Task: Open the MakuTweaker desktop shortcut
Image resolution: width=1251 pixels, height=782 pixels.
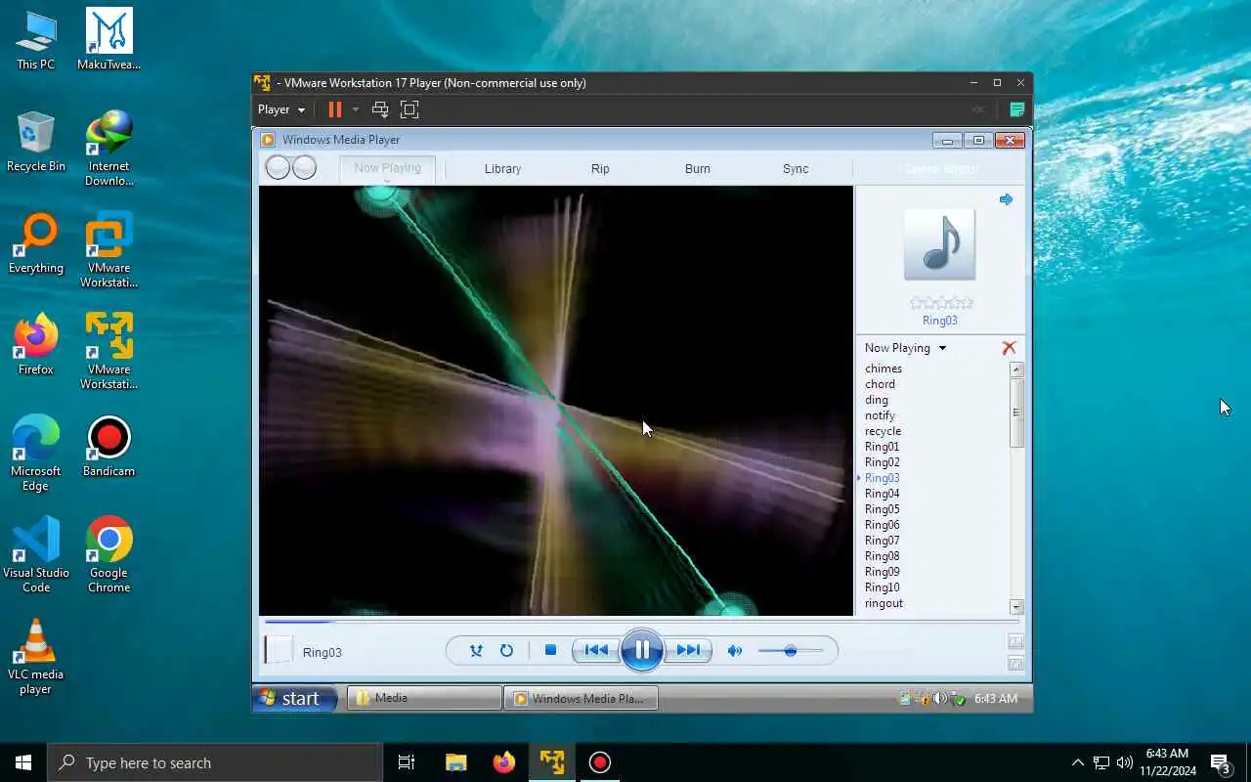Action: (108, 39)
